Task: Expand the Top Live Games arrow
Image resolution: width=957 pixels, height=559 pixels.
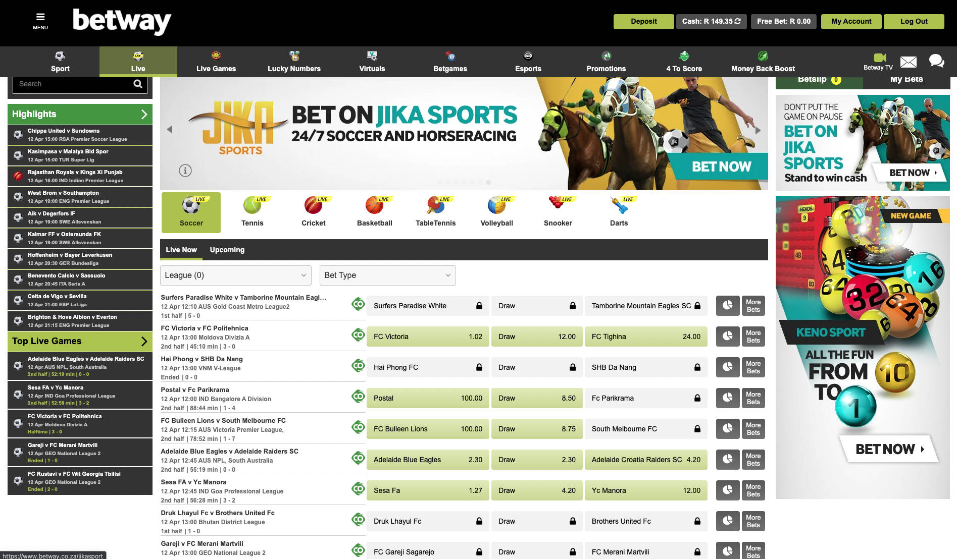Action: pos(144,342)
